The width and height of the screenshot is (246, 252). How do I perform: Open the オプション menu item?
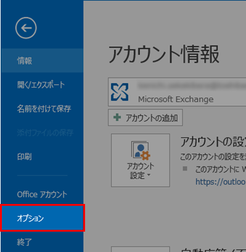click(43, 218)
